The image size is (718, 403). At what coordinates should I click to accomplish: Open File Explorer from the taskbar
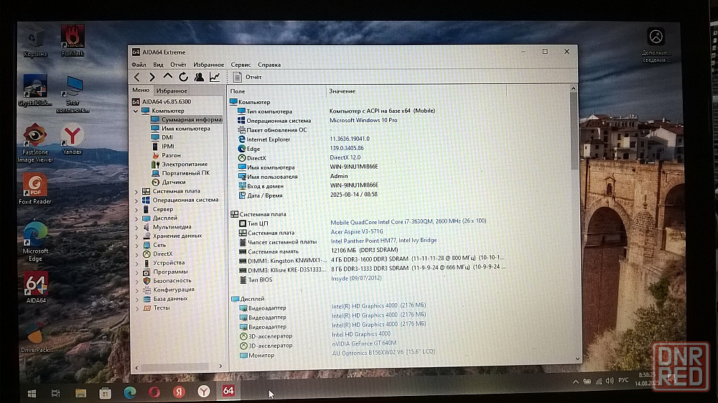tap(80, 392)
